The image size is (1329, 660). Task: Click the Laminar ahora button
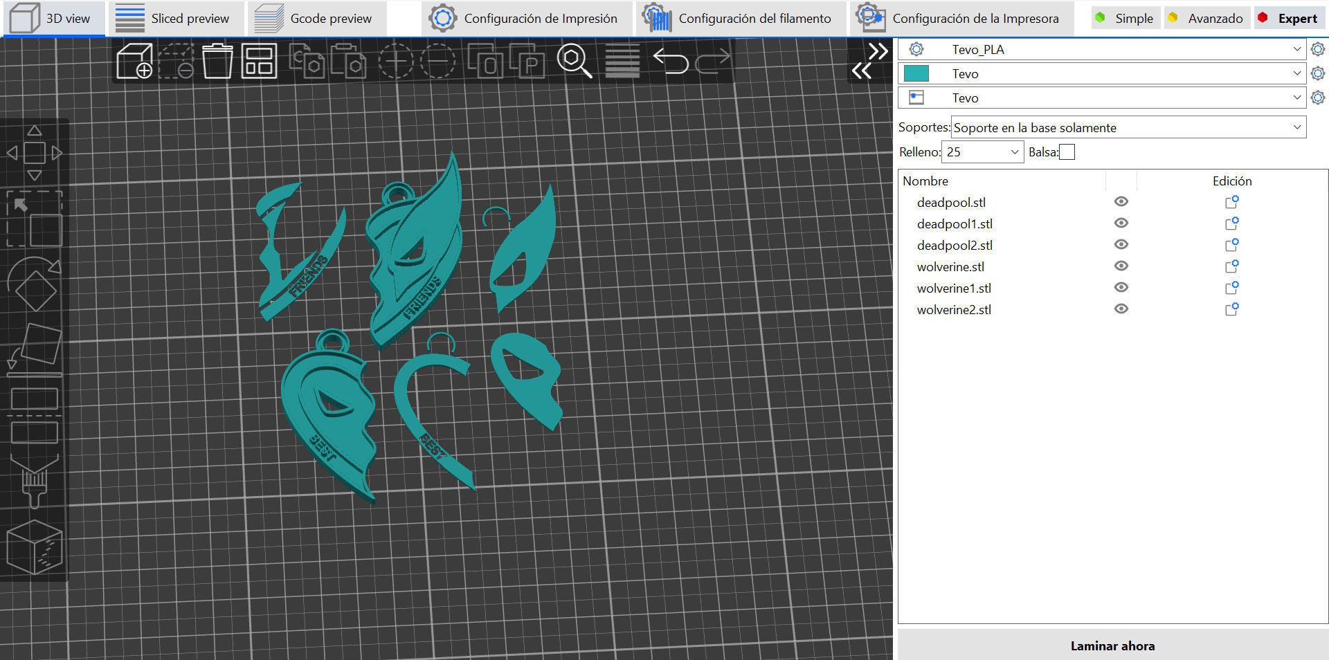1113,645
